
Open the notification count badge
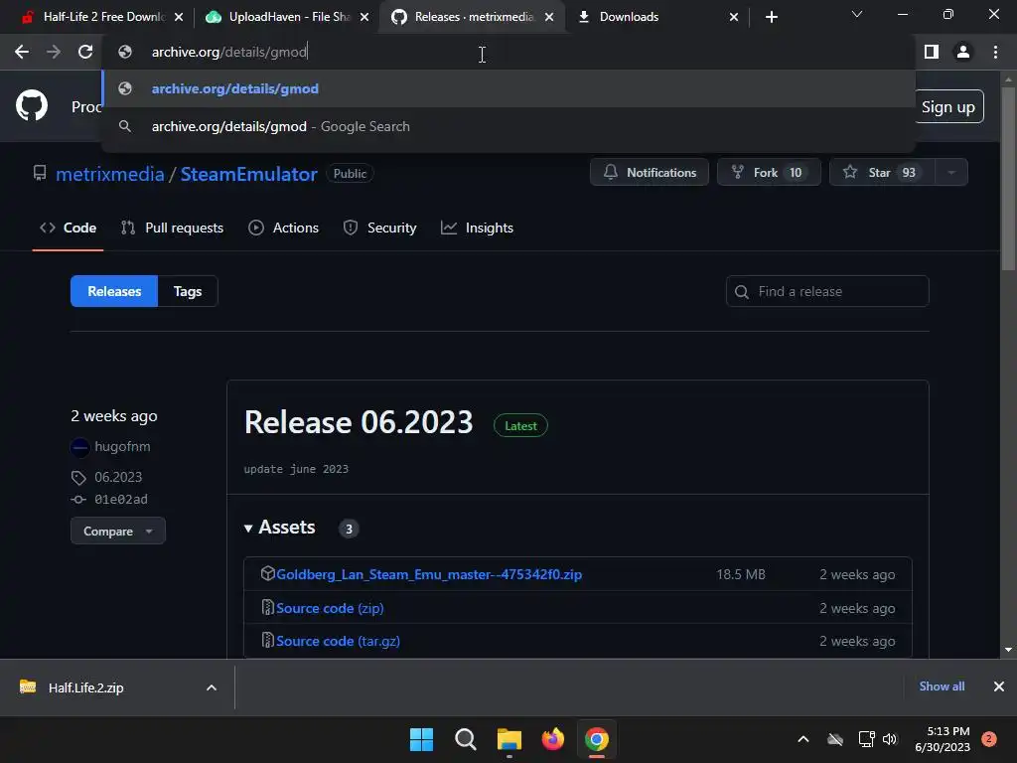click(989, 739)
